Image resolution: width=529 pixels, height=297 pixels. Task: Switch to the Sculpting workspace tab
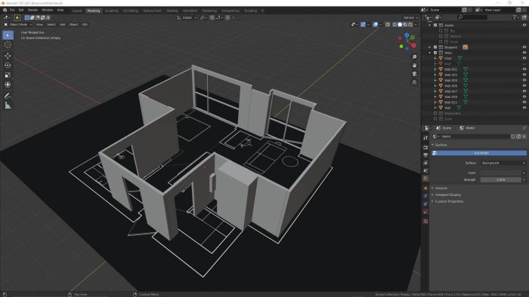[111, 11]
